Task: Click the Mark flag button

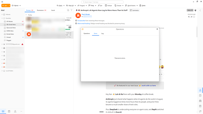Action: click(91, 6)
